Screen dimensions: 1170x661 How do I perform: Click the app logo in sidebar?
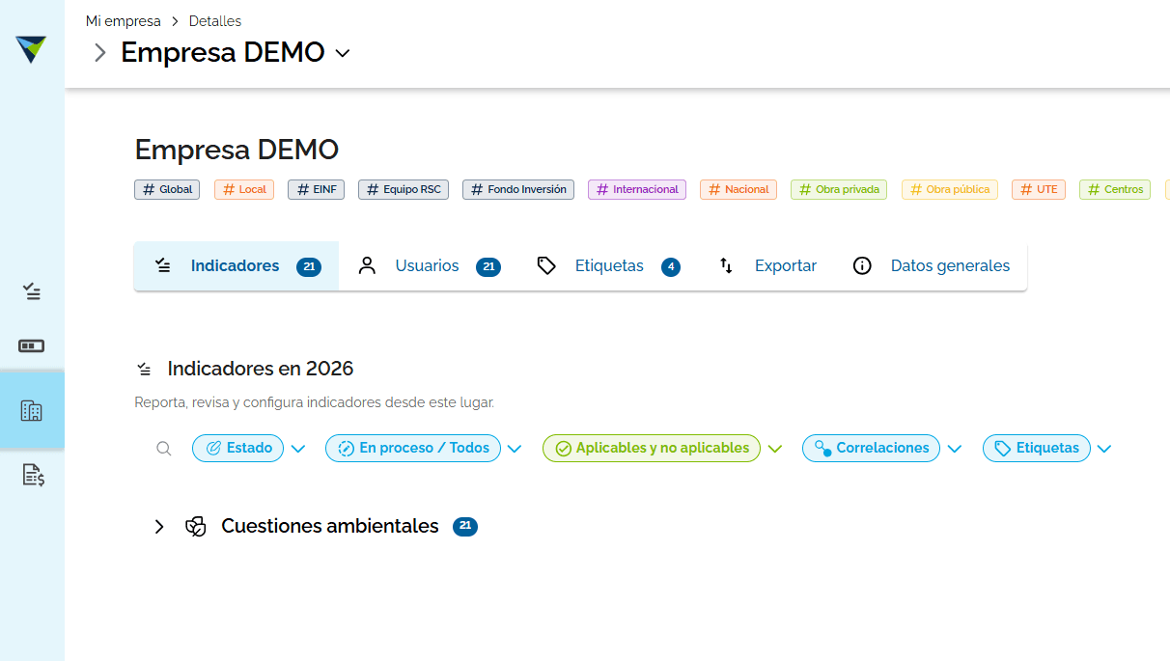[31, 49]
